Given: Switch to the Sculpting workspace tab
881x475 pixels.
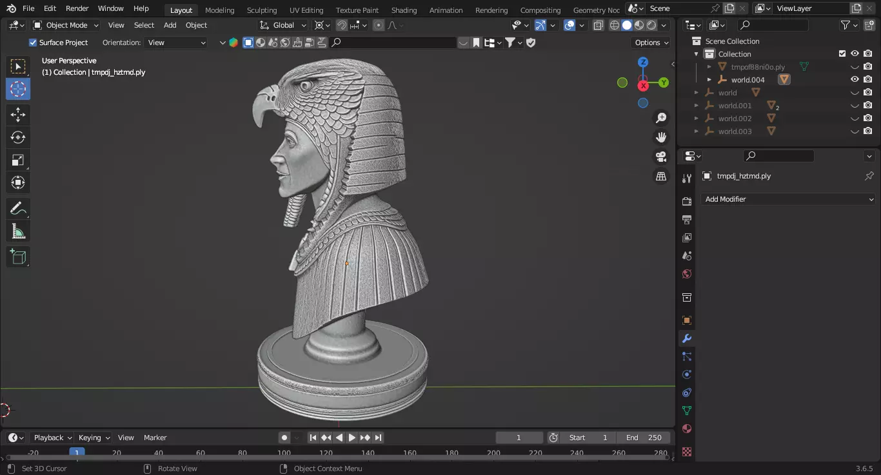Looking at the screenshot, I should pyautogui.click(x=262, y=10).
